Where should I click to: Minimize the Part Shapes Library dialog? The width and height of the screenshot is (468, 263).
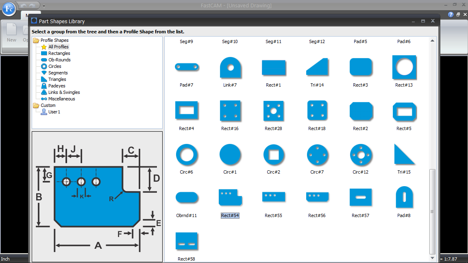(x=414, y=22)
